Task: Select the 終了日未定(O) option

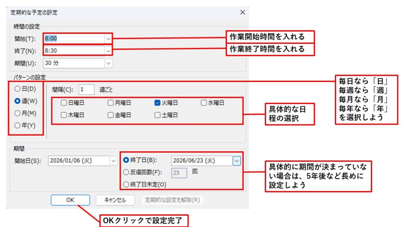Action: pos(126,184)
